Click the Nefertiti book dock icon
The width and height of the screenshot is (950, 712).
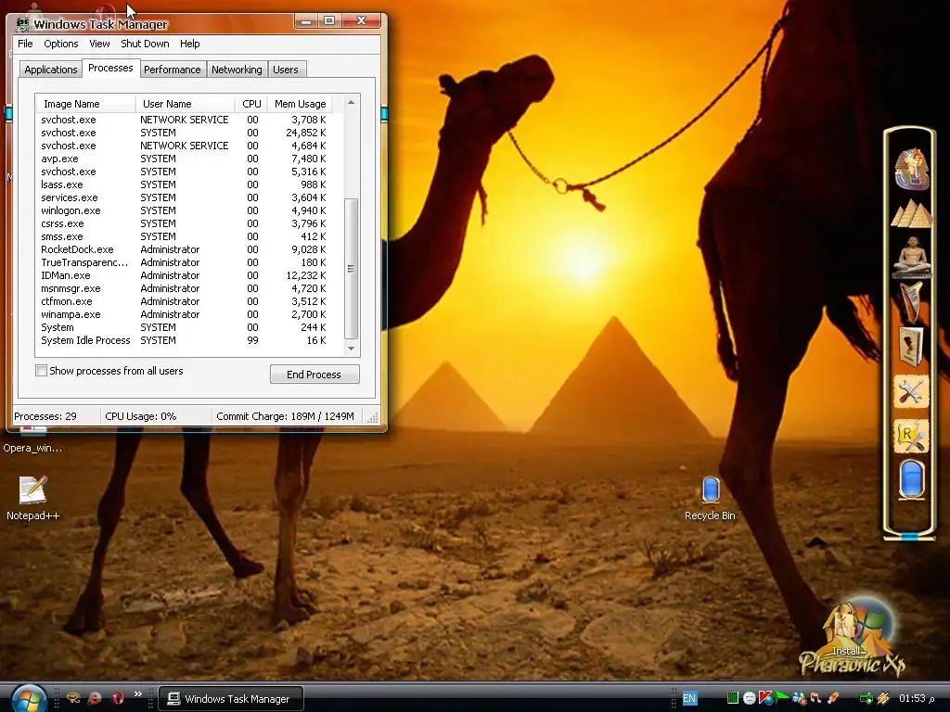tap(911, 347)
